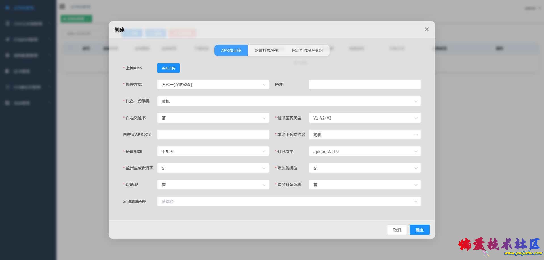The width and height of the screenshot is (544, 260).
Task: Expand the 证书签名类型 dropdown arrow
Action: pos(416,118)
